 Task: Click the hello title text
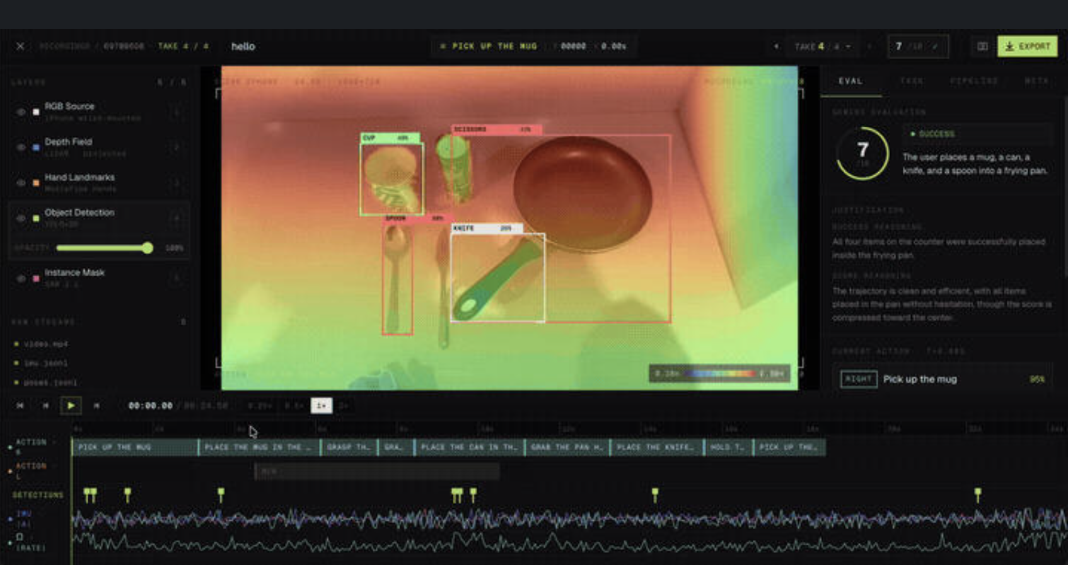click(x=243, y=46)
